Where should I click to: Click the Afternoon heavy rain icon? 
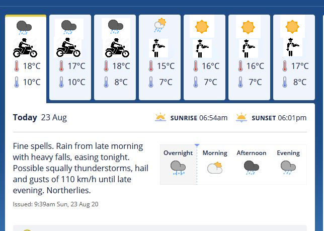click(x=251, y=167)
